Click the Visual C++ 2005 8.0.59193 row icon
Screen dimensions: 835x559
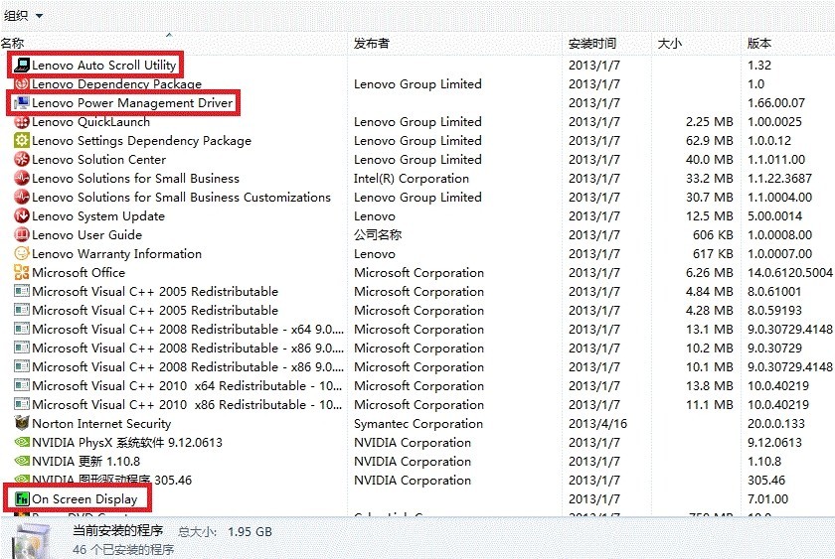coord(22,311)
